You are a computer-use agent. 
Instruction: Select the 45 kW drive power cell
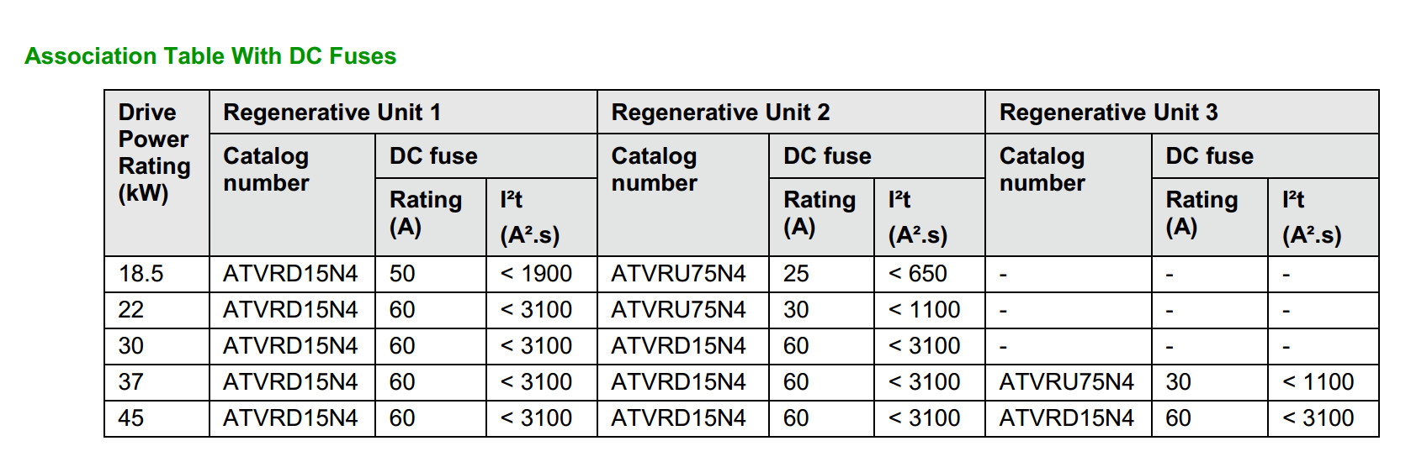click(x=156, y=418)
